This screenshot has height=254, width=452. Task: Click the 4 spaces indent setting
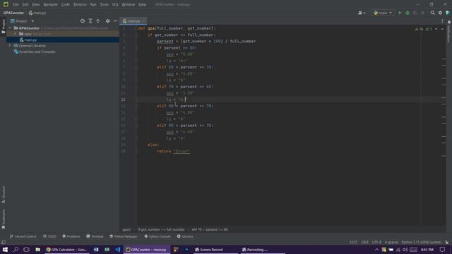(391, 242)
